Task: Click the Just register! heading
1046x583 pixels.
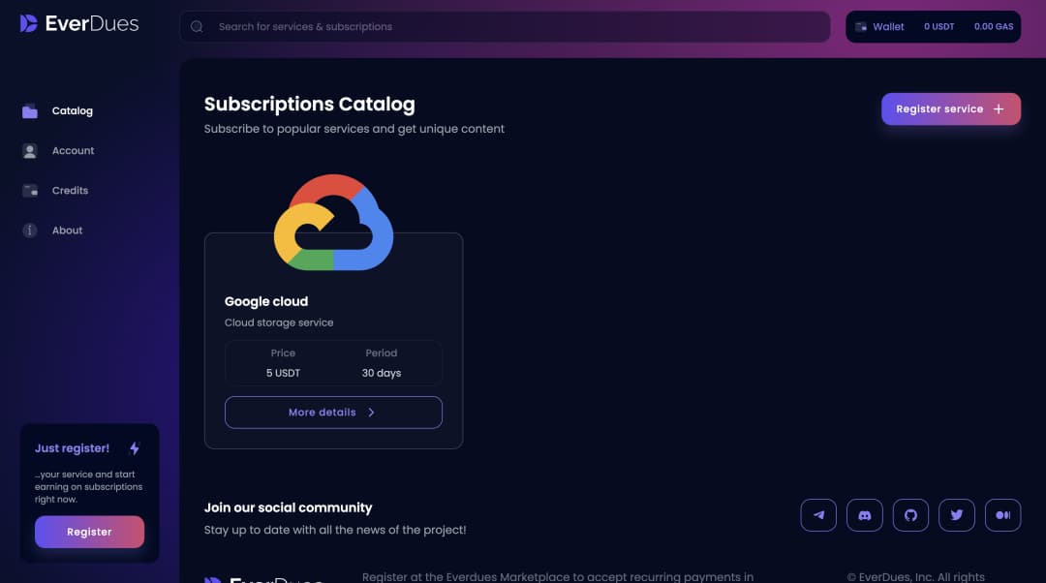Action: pyautogui.click(x=72, y=448)
